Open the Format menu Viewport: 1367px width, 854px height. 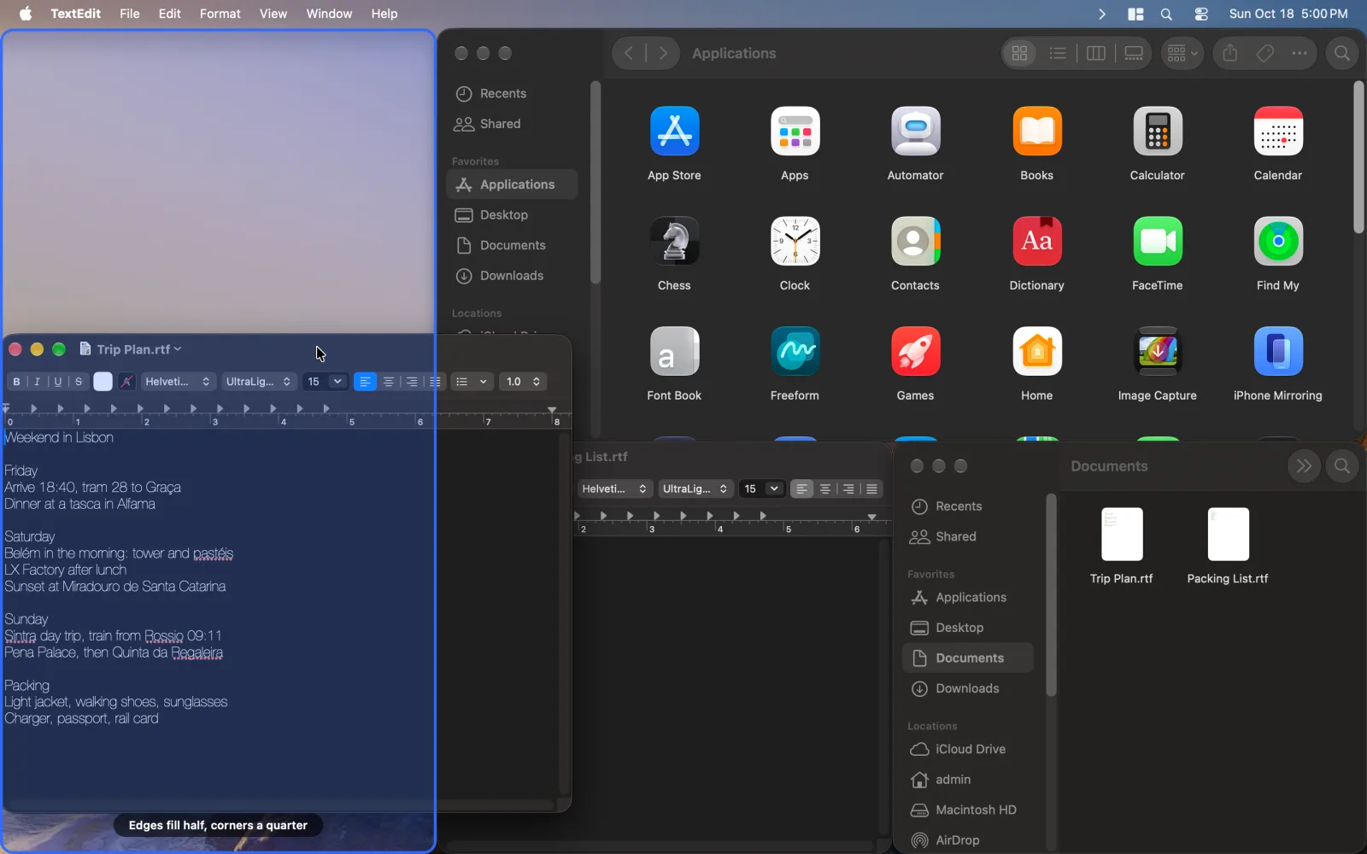220,14
